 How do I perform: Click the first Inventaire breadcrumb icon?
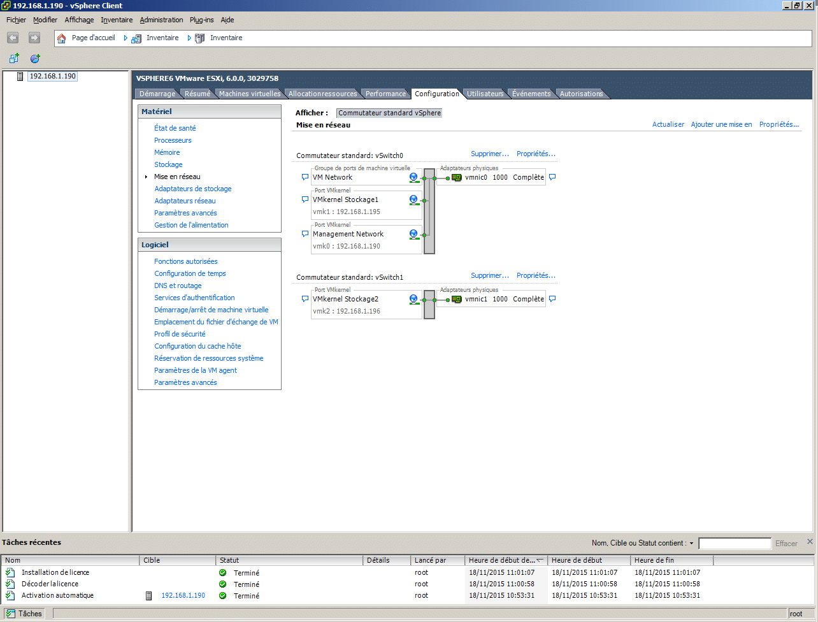point(136,38)
